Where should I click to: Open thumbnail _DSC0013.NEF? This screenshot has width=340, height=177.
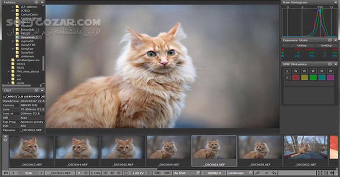(32, 151)
